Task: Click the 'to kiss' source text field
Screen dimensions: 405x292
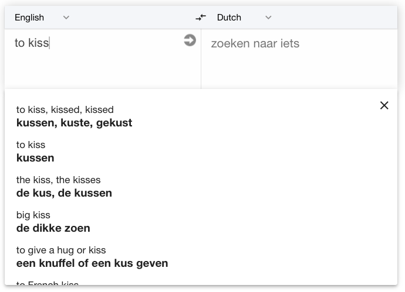Action: [x=98, y=59]
